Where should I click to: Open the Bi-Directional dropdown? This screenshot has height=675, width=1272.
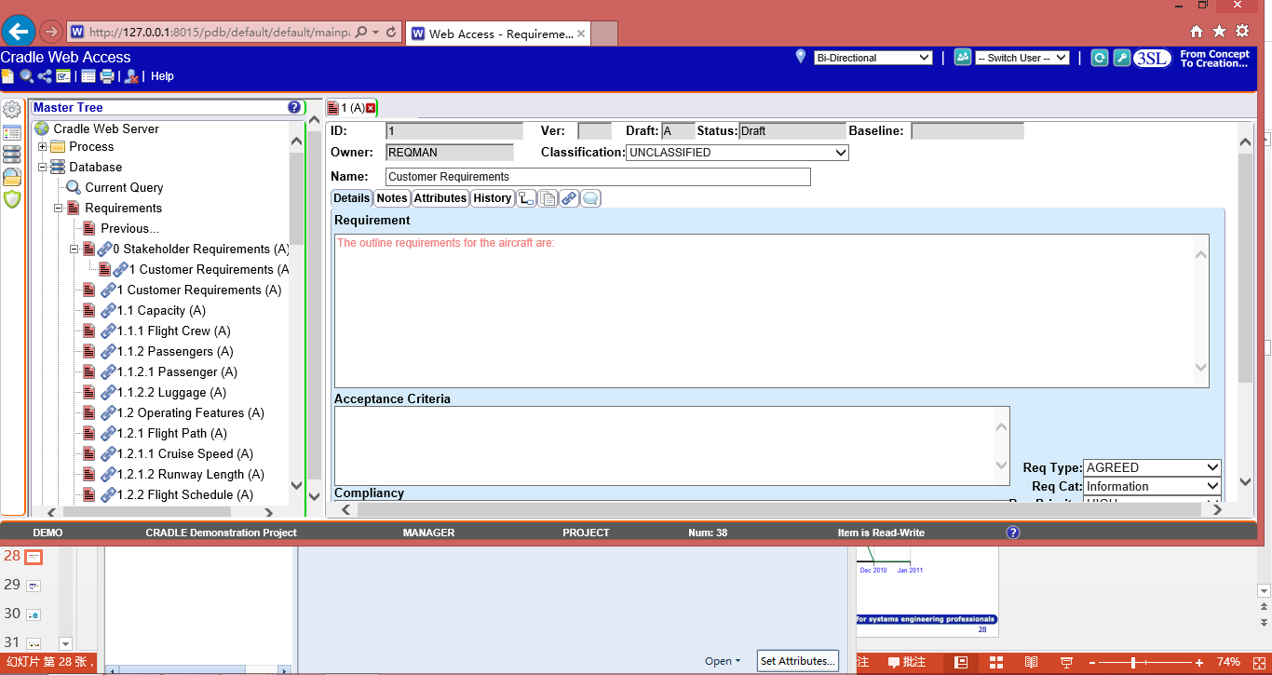(x=873, y=58)
